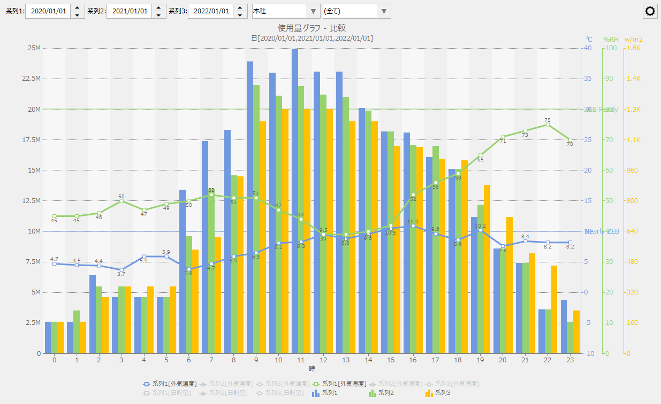Decrease 系列2 date with down arrow
Viewport: 661px width, 404px height.
click(159, 15)
